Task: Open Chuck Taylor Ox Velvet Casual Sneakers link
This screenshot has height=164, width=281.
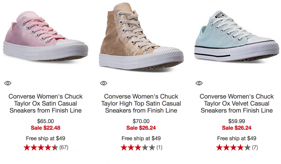Action: tap(237, 104)
